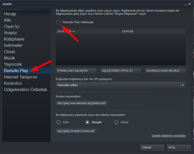
Task: Switch to Oyun İçi settings
Action: [x=12, y=26]
